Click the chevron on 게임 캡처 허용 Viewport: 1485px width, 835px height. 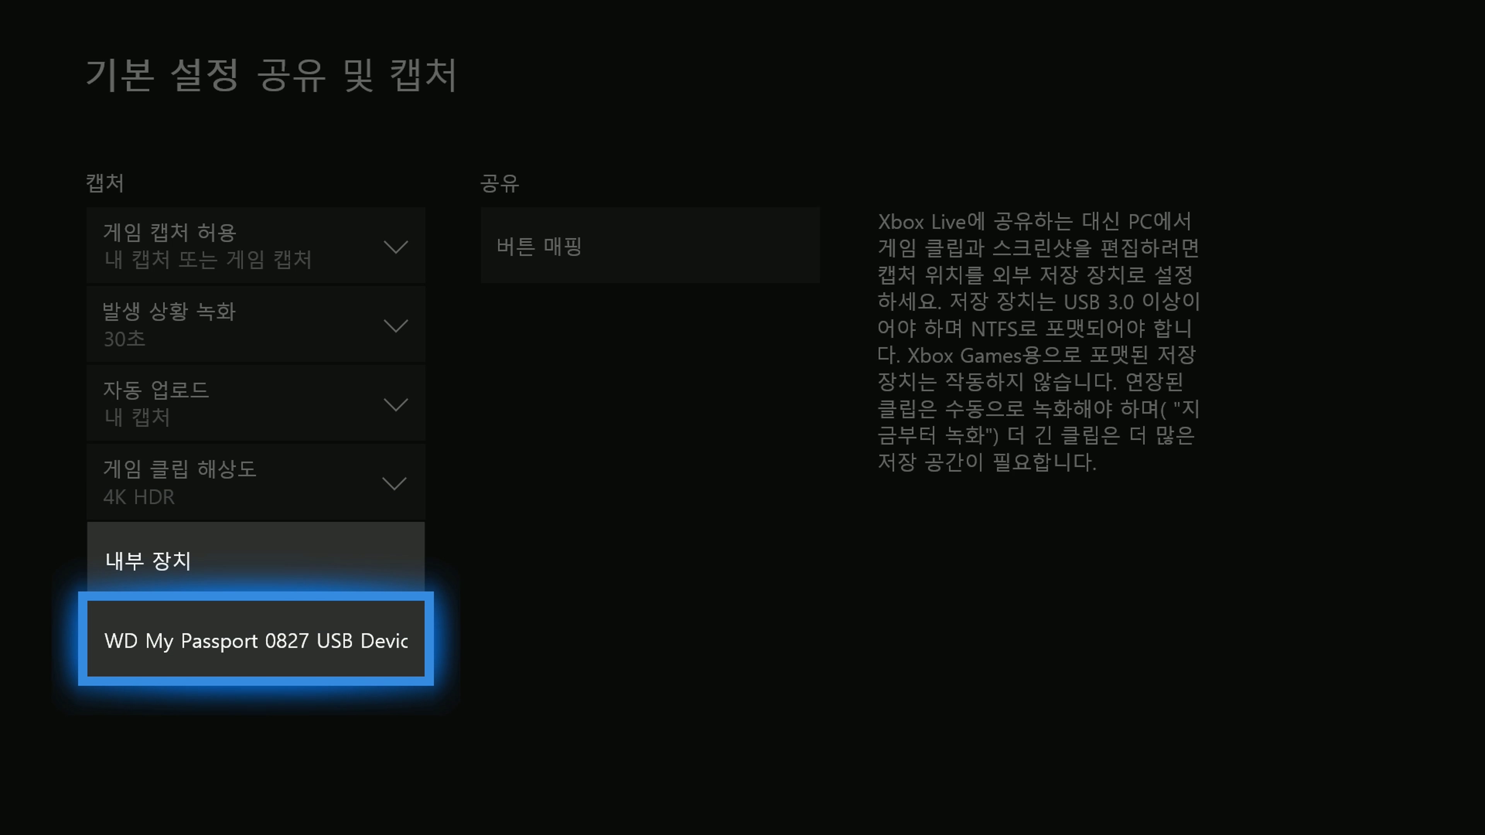coord(396,247)
